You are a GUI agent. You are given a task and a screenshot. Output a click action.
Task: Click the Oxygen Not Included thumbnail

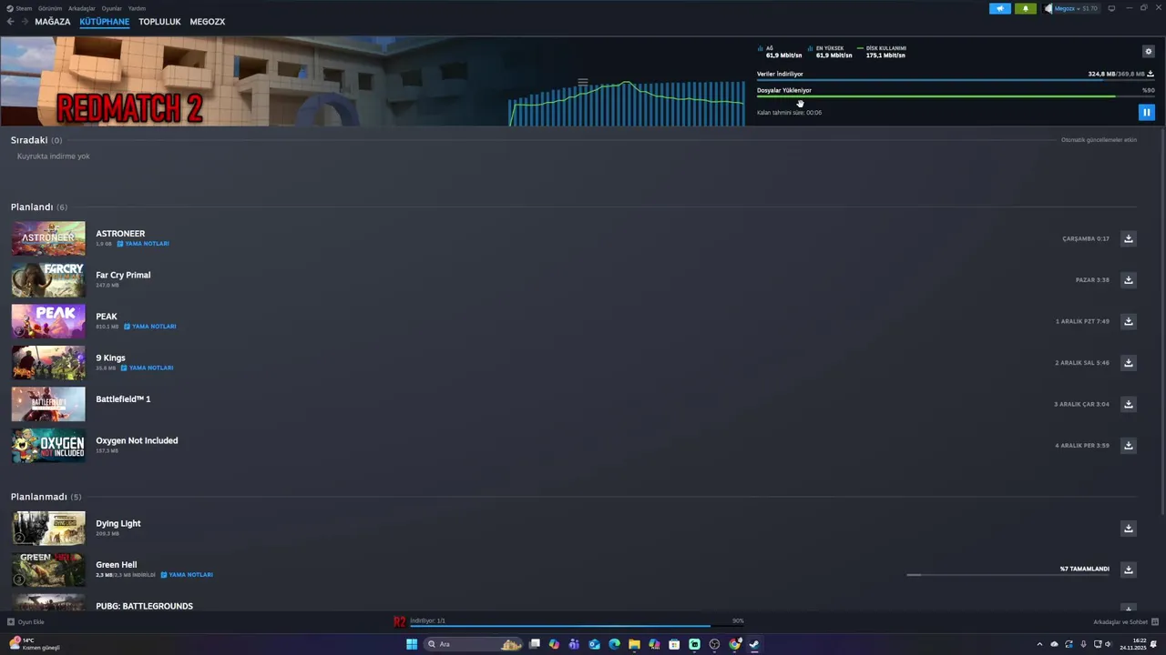48,446
